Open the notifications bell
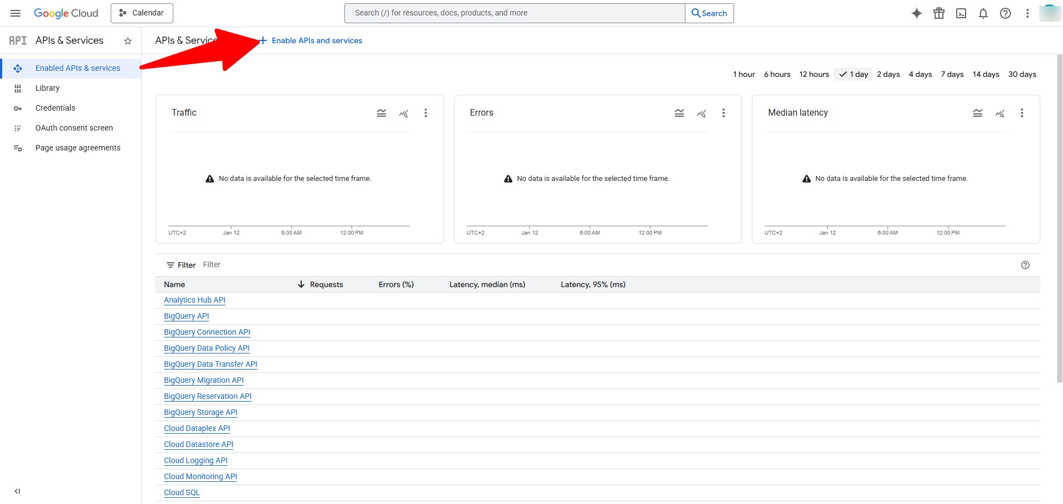This screenshot has width=1063, height=504. point(983,13)
